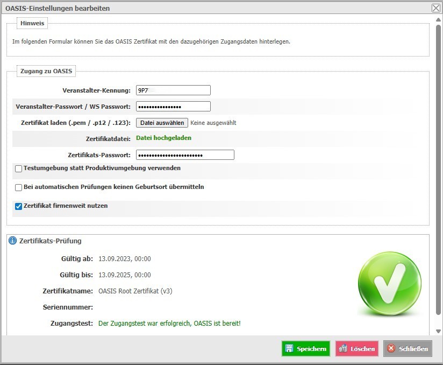Check Bei automatischen Prüfungen keinen Geburtsort übermitteln

(x=19, y=187)
